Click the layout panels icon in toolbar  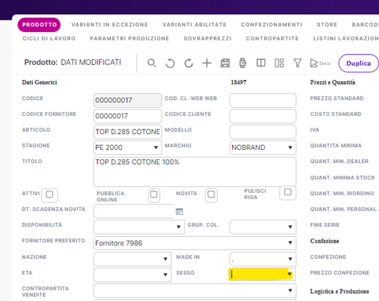[279, 63]
